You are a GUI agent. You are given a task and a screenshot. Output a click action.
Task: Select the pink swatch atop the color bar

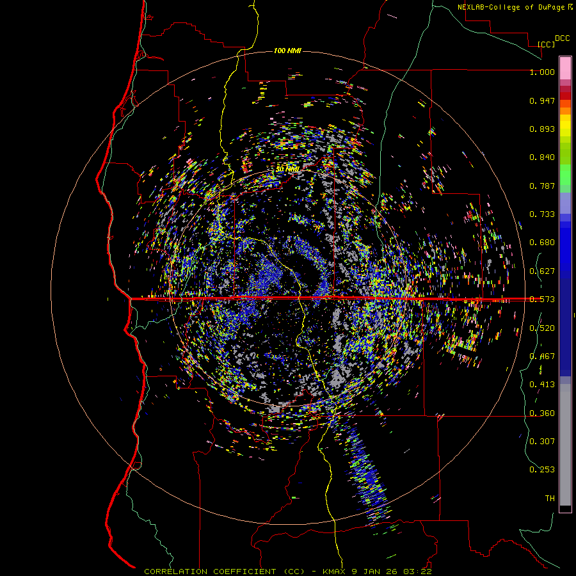(565, 68)
